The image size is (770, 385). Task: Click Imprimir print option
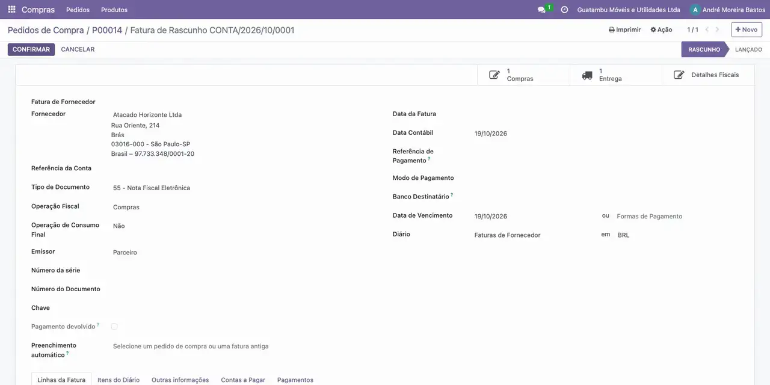point(624,29)
